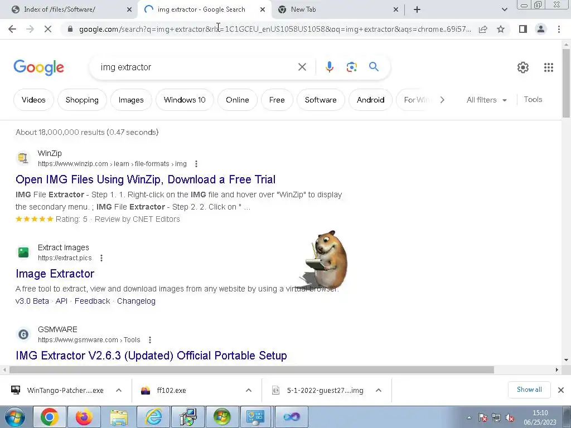
Task: Show all downloads
Action: (x=529, y=390)
